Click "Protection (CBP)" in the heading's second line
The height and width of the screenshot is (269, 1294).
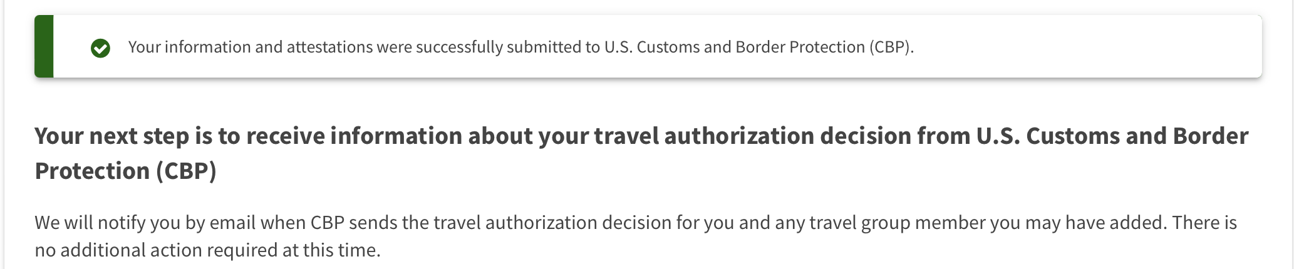[x=125, y=171]
